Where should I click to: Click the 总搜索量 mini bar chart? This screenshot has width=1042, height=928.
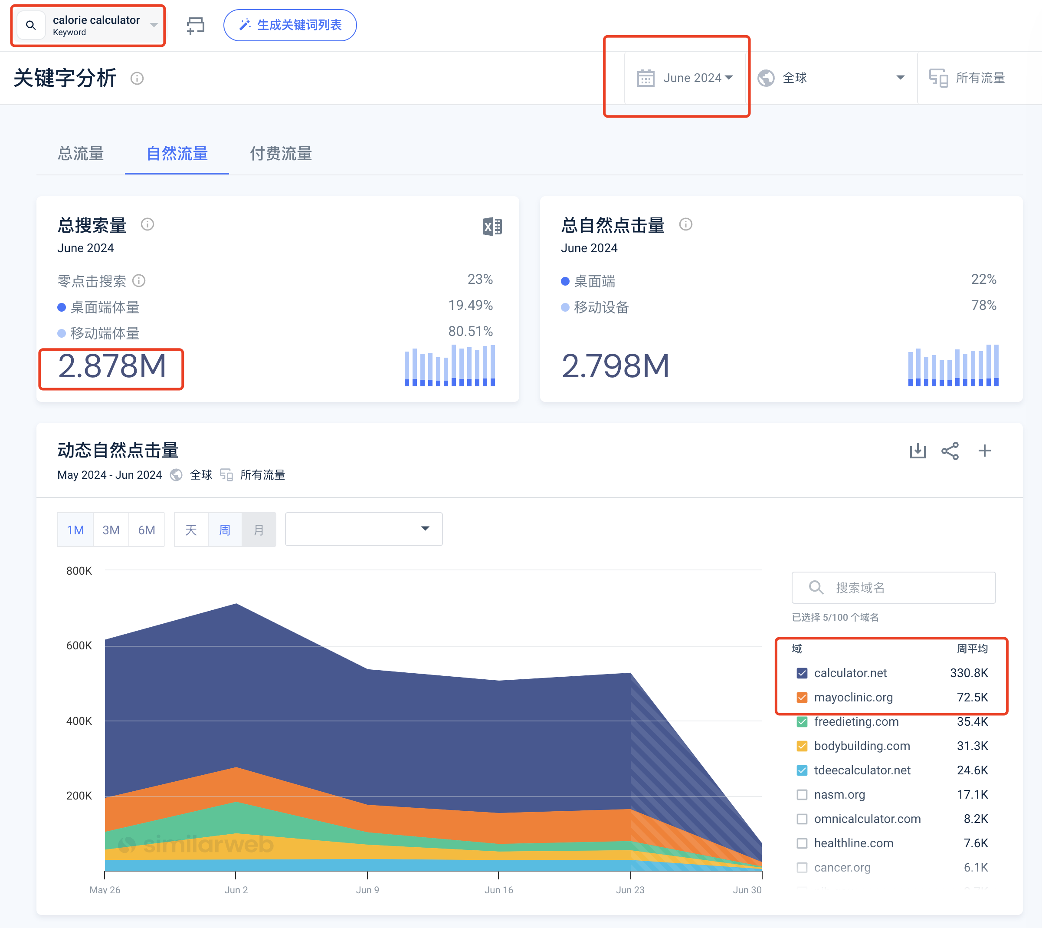(x=449, y=365)
